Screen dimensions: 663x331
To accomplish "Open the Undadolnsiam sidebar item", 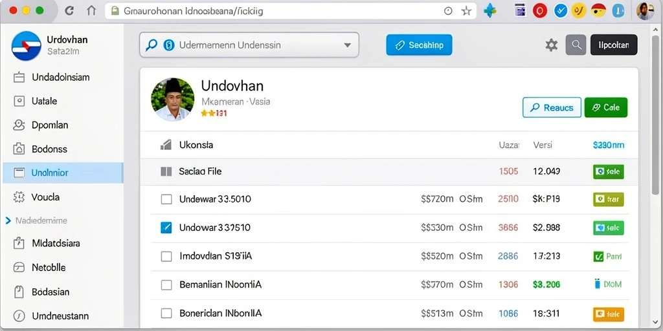I will coord(63,78).
